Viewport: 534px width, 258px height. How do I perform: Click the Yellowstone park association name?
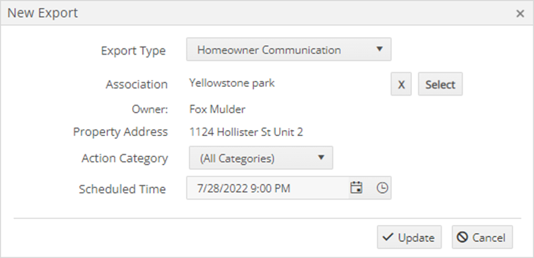click(232, 83)
